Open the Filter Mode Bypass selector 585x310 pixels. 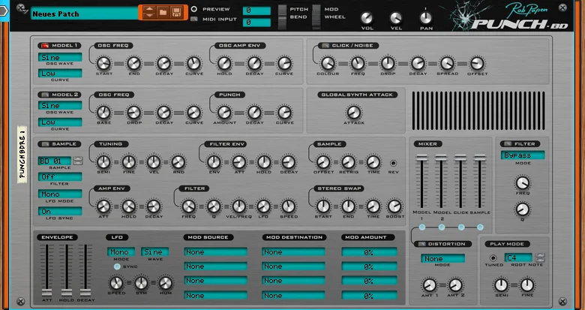tap(522, 155)
